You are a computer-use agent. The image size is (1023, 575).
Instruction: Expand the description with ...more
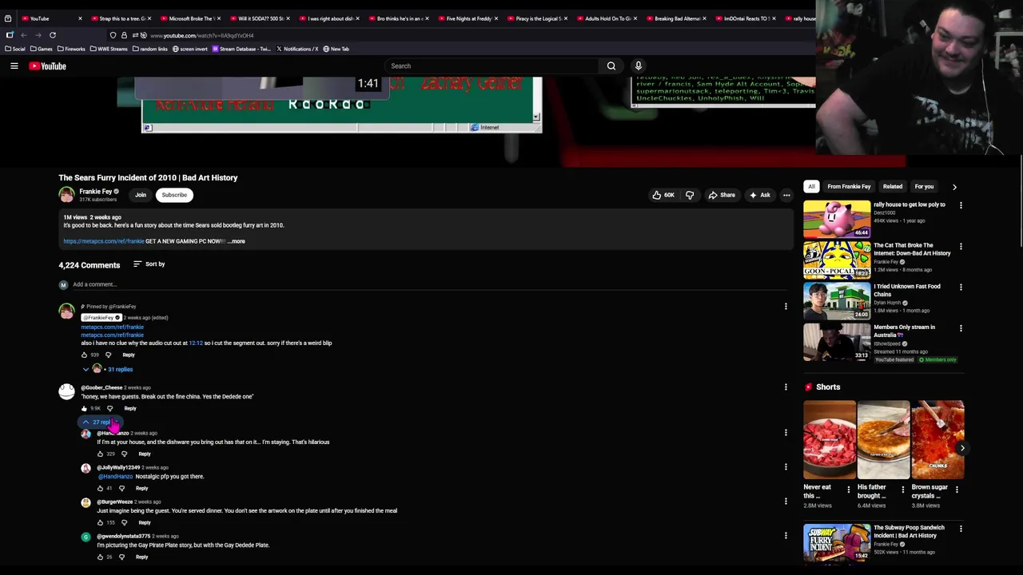click(237, 241)
